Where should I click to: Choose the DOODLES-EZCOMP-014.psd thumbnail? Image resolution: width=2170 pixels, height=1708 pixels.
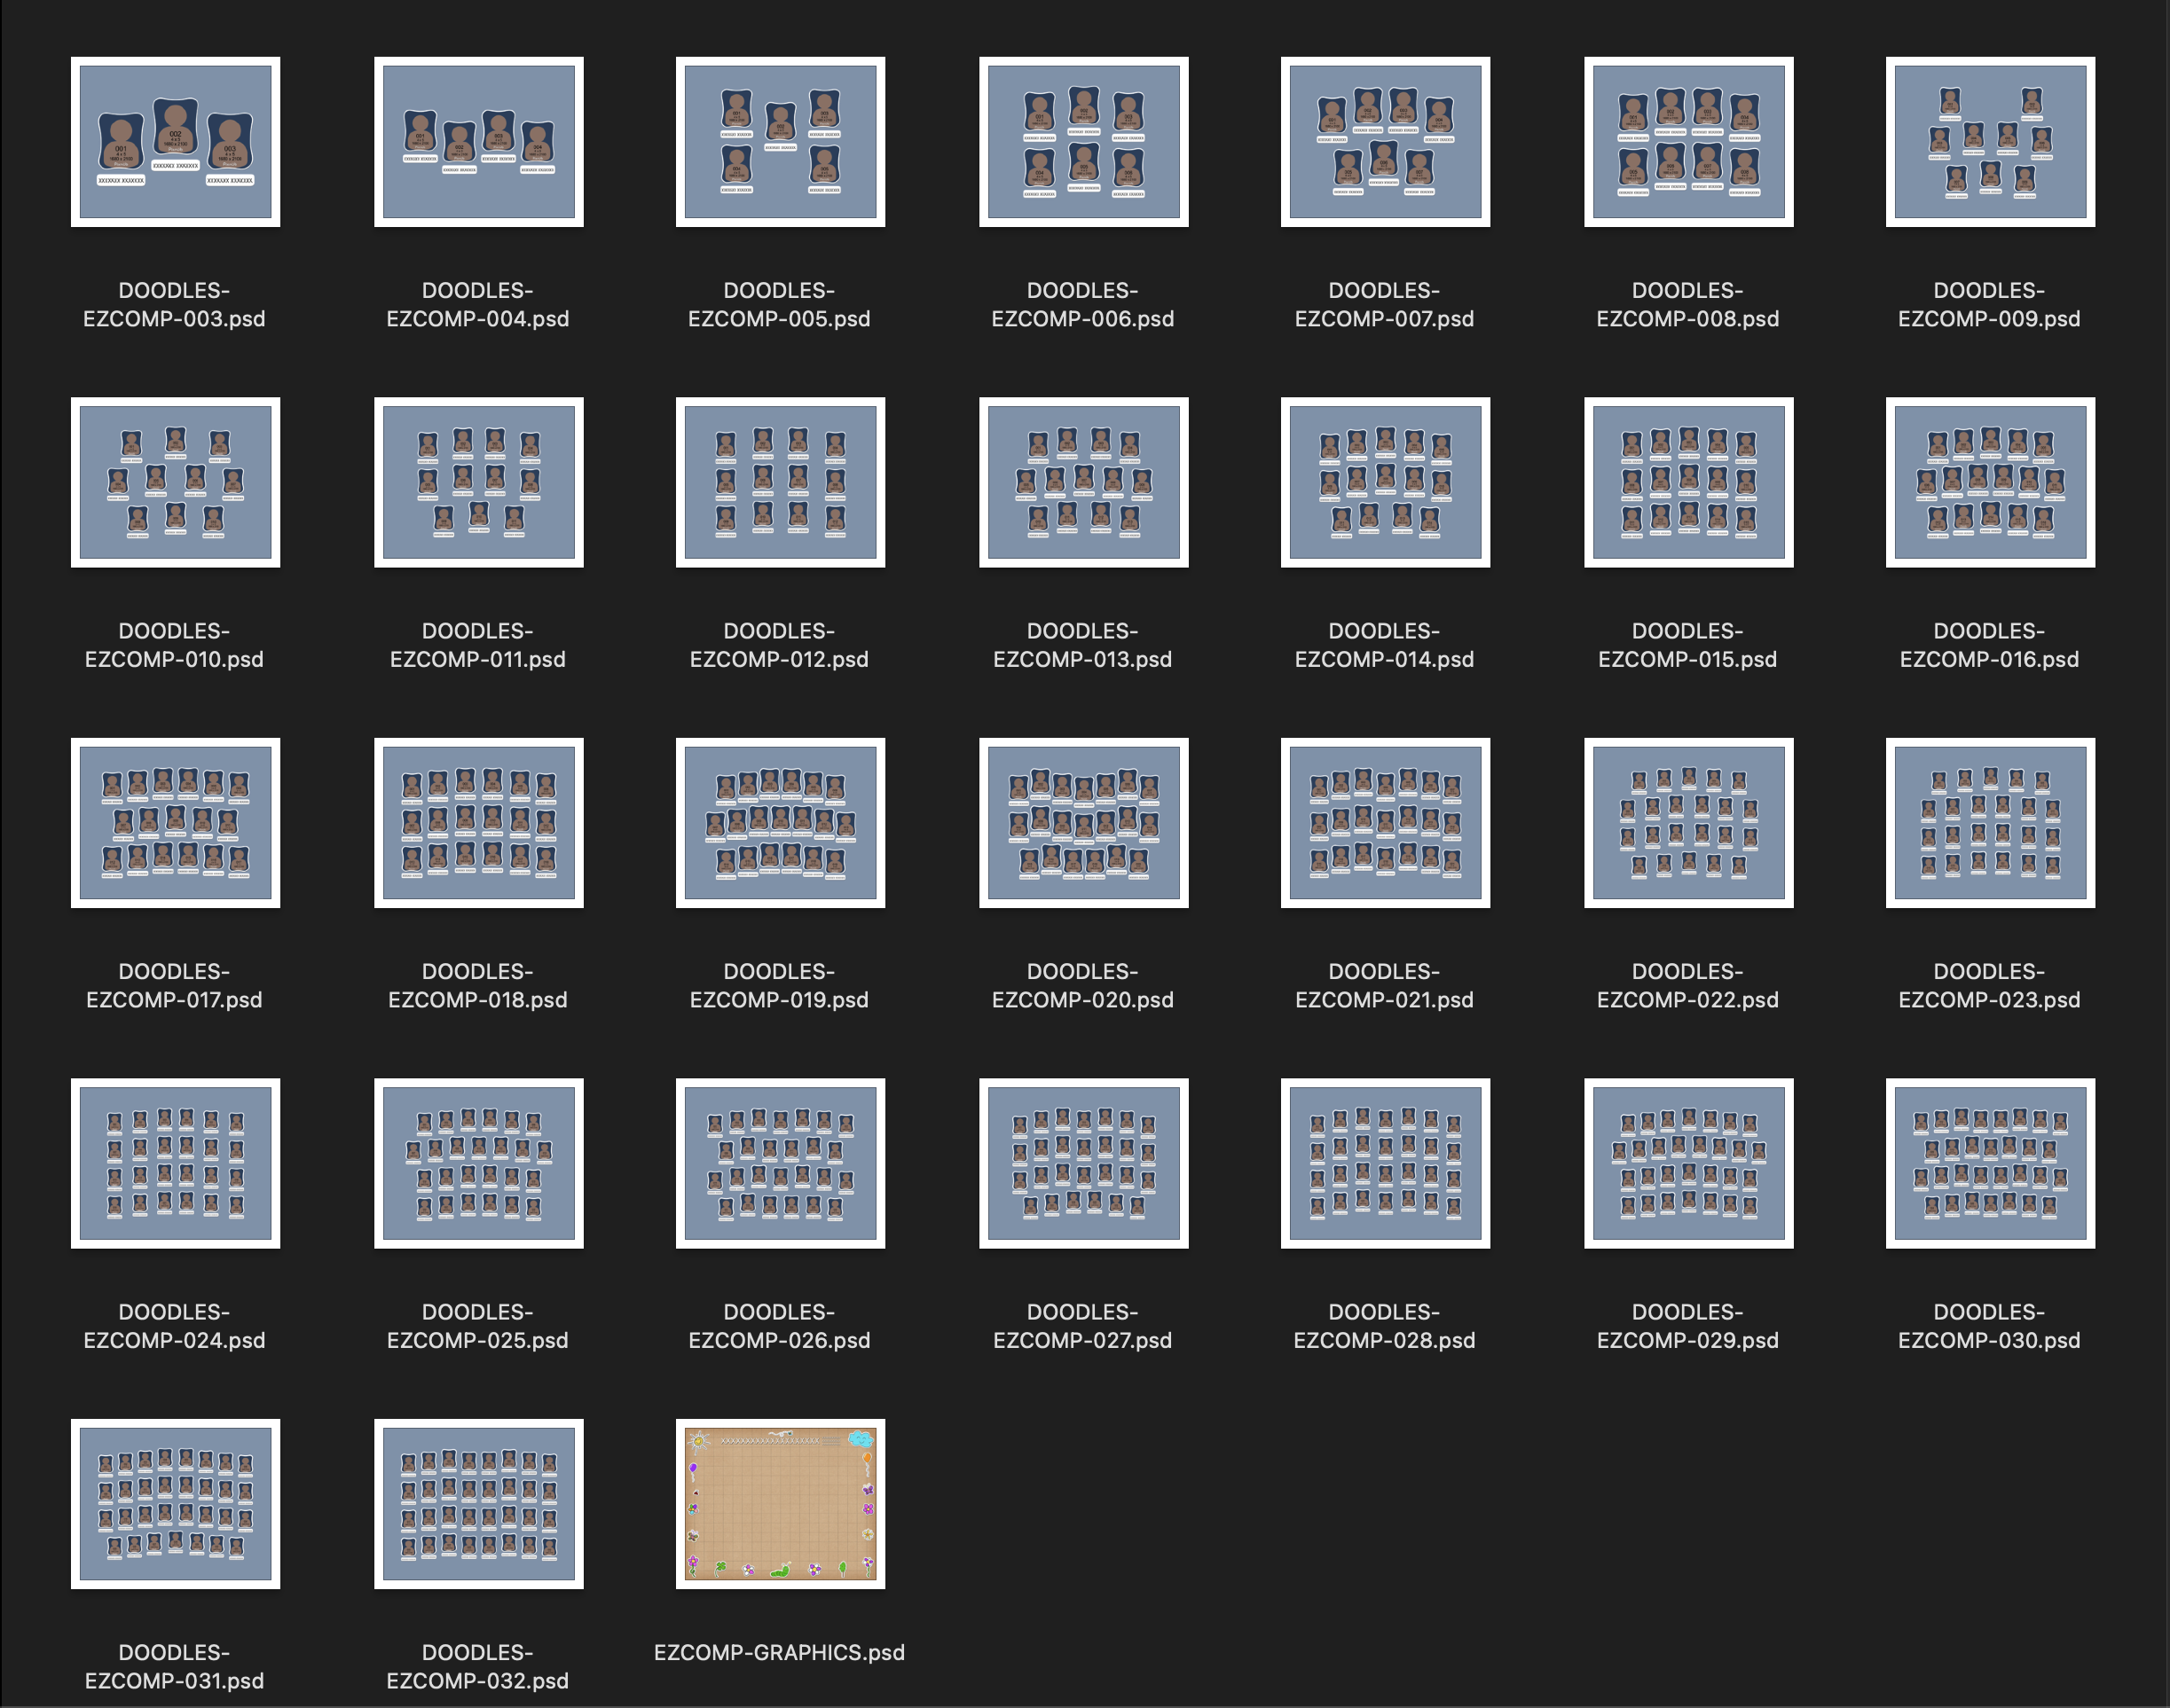click(x=1385, y=482)
